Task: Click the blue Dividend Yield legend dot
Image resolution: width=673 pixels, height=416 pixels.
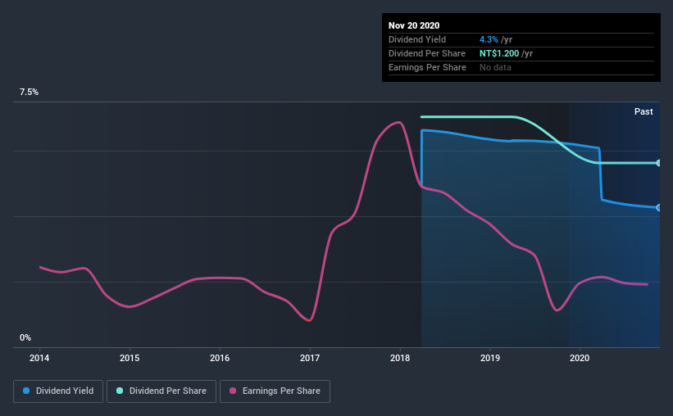Action: point(26,391)
